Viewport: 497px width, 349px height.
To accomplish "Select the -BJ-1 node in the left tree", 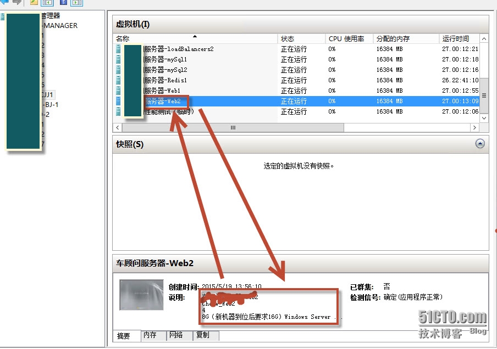I will 50,104.
